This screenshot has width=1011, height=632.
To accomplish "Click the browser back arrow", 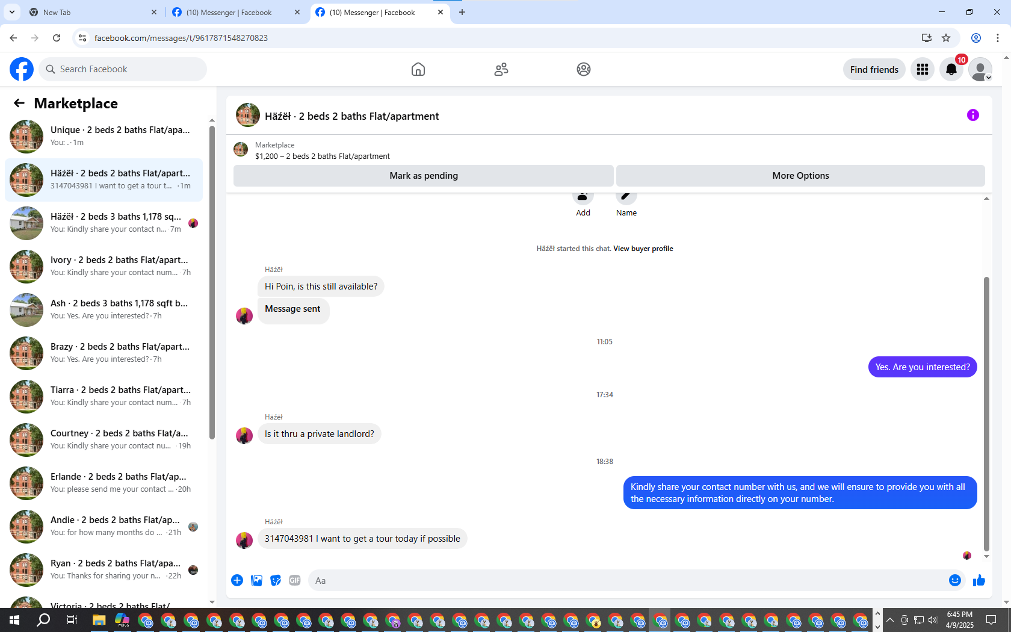I will (13, 38).
